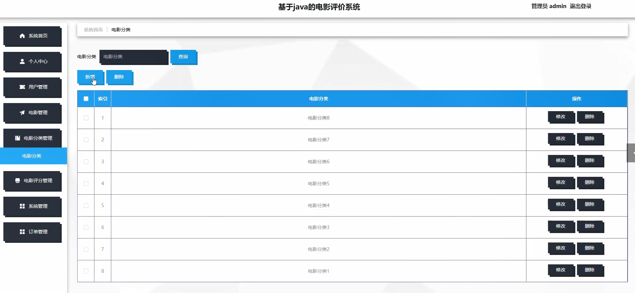
Task: Click 修改 for 电影分类8
Action: [561, 117]
